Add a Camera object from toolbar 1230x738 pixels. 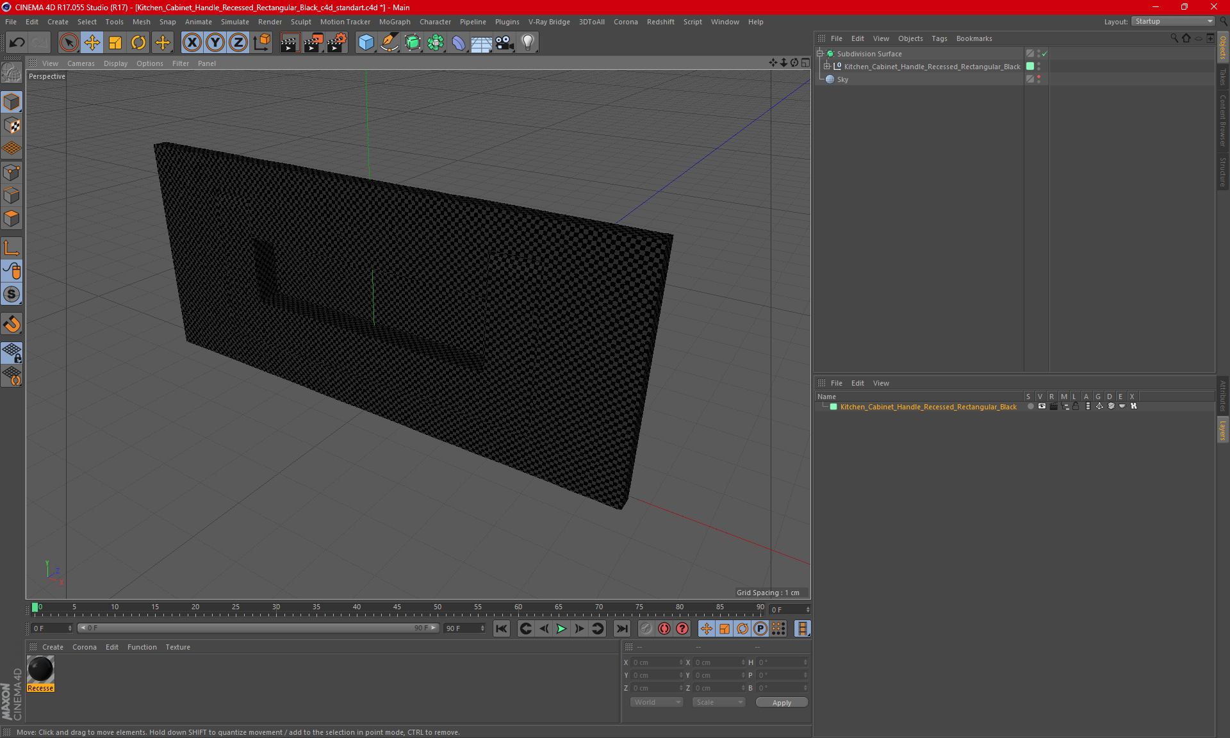[x=504, y=43]
